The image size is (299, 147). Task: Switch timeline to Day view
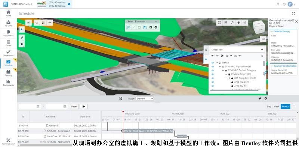click(269, 106)
